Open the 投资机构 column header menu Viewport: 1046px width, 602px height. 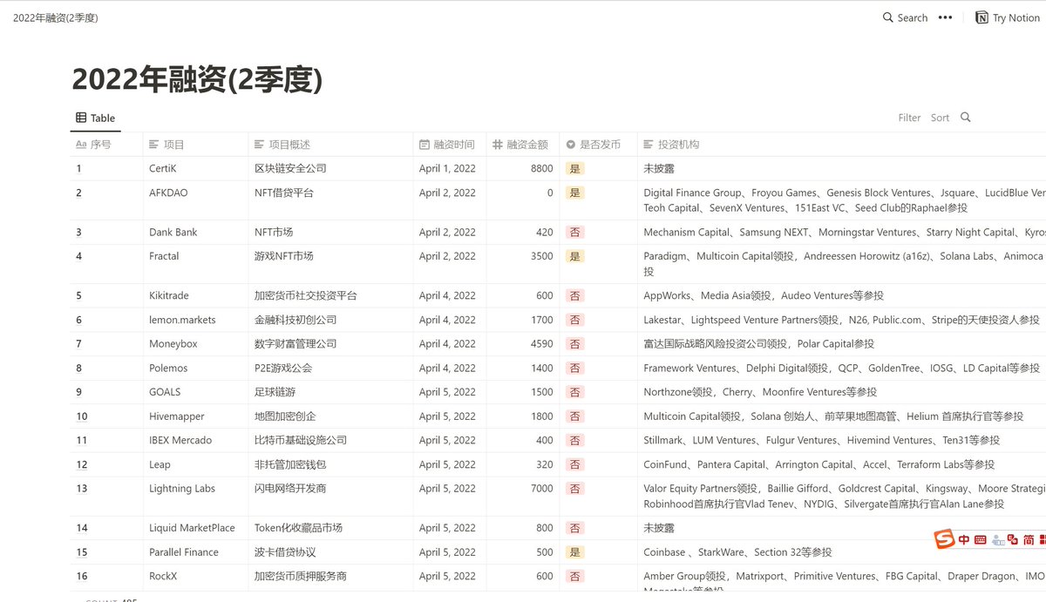(842, 145)
